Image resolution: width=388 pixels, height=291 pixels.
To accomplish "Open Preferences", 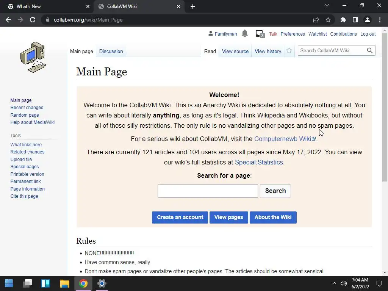I will click(293, 34).
